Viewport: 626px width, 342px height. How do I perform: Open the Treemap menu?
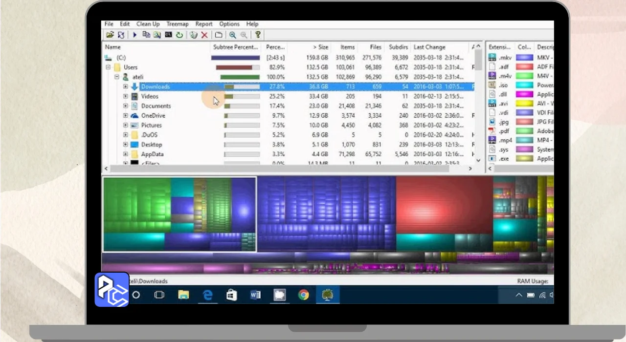tap(178, 24)
